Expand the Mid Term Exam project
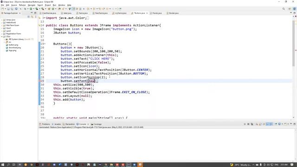Viewport: 297px width, 167px height. [2, 26]
